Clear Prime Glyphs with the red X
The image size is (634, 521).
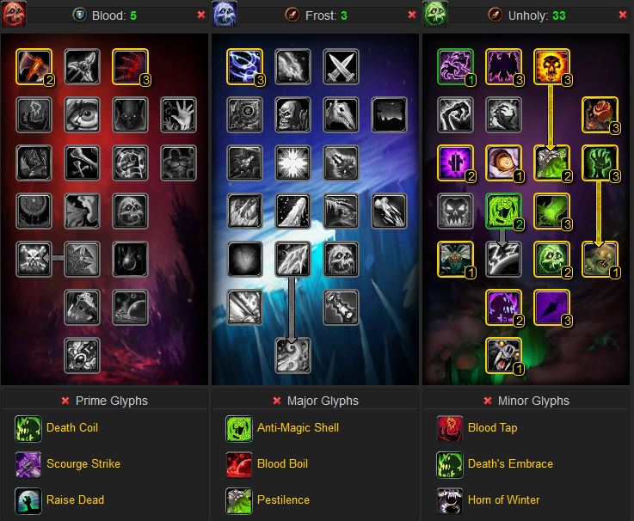[x=65, y=401]
